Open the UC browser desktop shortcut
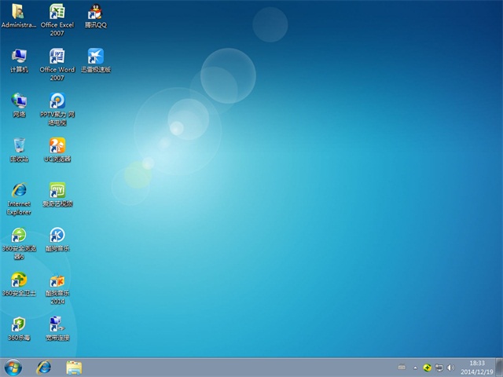This screenshot has height=377, width=503. 57,146
